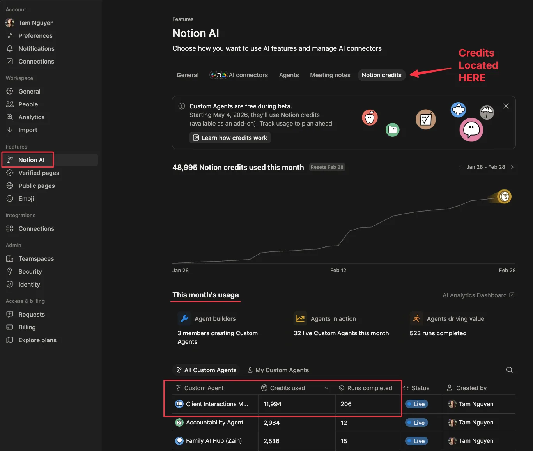Click the 2,984 credits used cell

click(x=297, y=423)
